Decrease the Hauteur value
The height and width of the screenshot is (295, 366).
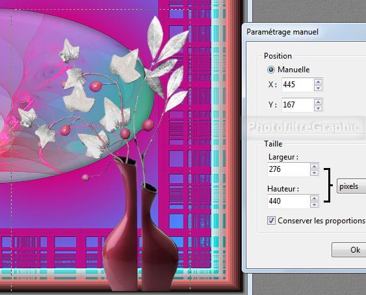(314, 204)
